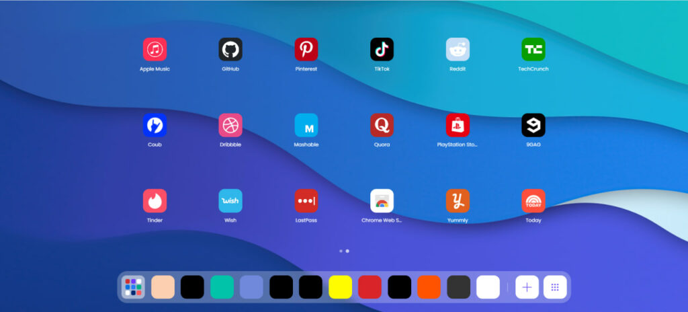
Task: Open the Apple Music app
Action: tap(155, 49)
